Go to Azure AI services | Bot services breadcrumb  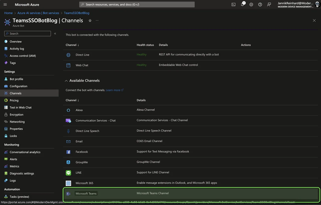(38, 13)
